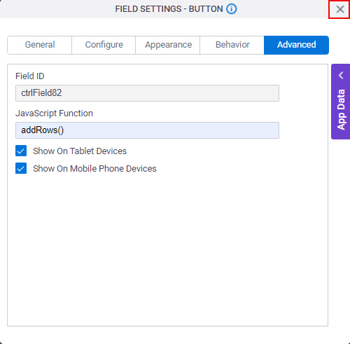Expand App Data panel using chevron arrow

pos(341,75)
